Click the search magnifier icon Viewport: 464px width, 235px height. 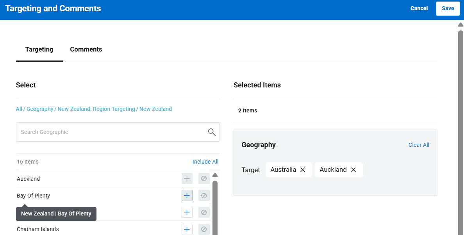point(212,132)
